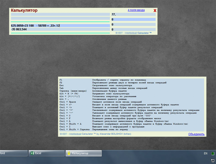The height and width of the screenshot is (164, 216).
Task: Click the memory buffer beside the -35 063,544 result
Action: [134, 29]
